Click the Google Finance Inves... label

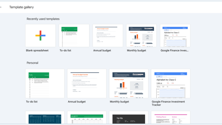pos(174,50)
